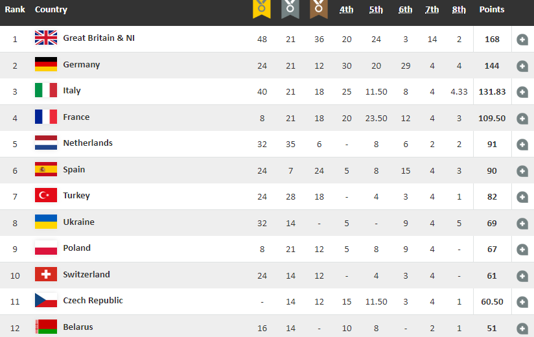Click the Ukraine flag icon
Viewport: 534px width, 337px height.
pyautogui.click(x=46, y=222)
